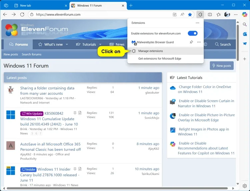The height and width of the screenshot is (191, 250).
Task: Click the Search button in forum nav
Action: (x=223, y=44)
